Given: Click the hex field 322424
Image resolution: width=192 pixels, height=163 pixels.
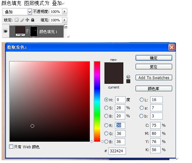Looking at the screenshot, I should 117,151.
